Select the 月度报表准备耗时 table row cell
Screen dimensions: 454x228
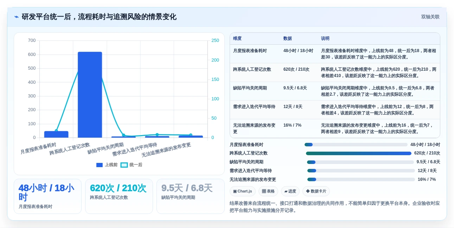(255, 54)
